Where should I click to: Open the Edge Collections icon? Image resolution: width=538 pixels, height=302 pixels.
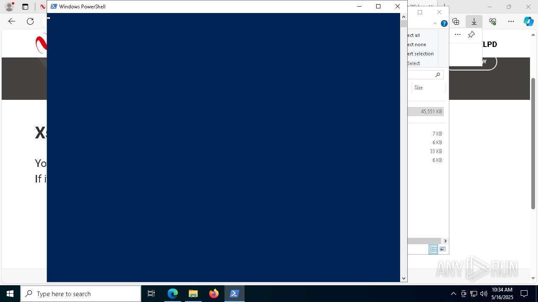(x=456, y=21)
